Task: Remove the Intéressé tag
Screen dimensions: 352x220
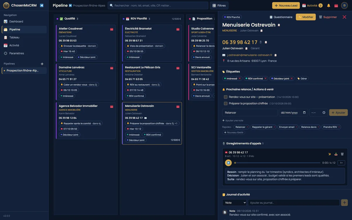Action: tap(240, 79)
